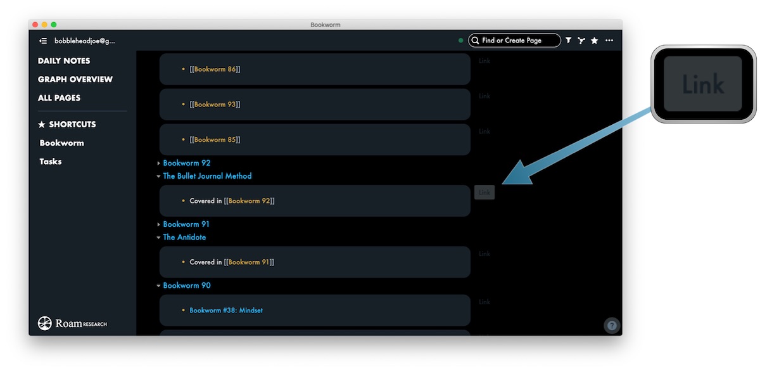Click the Roam Research logo
Screen dimensions: 760x372
tap(72, 323)
